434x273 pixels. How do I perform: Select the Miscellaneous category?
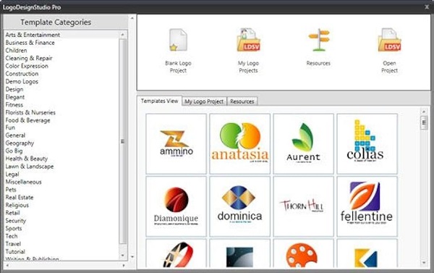24,182
